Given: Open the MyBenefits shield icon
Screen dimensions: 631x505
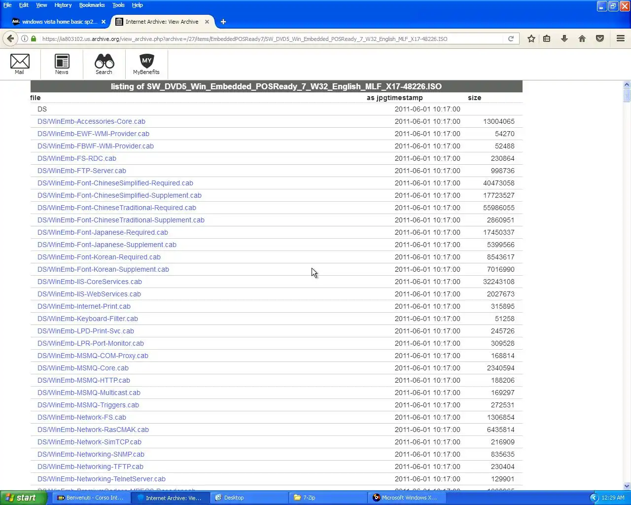Looking at the screenshot, I should click(146, 61).
